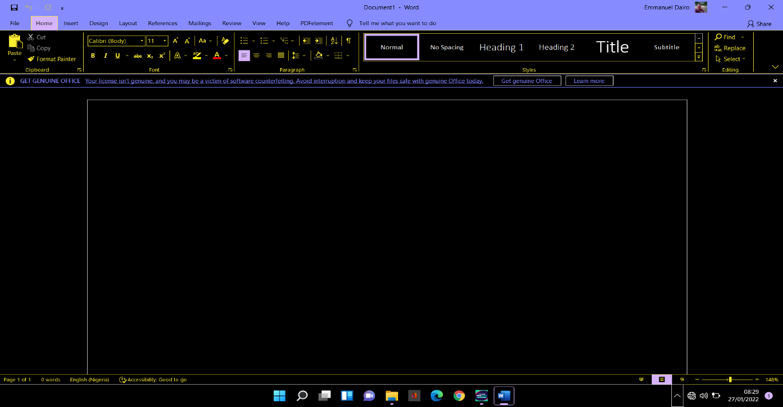Click the Tell me what you want field
Image resolution: width=783 pixels, height=407 pixels.
pos(398,23)
